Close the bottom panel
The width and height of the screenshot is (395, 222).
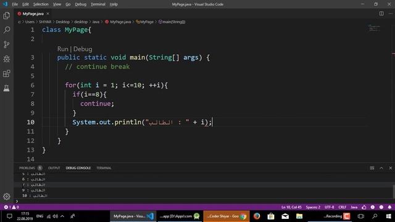(x=391, y=168)
